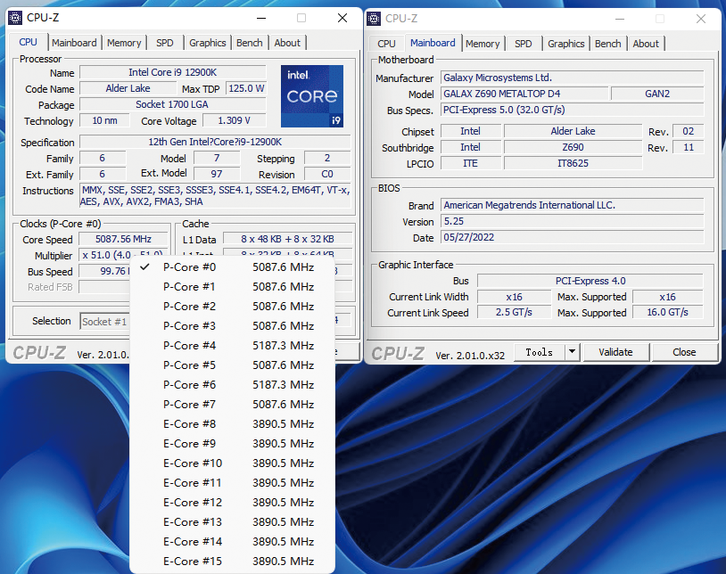Open the SPD tab in left window
Image resolution: width=726 pixels, height=574 pixels.
click(165, 43)
